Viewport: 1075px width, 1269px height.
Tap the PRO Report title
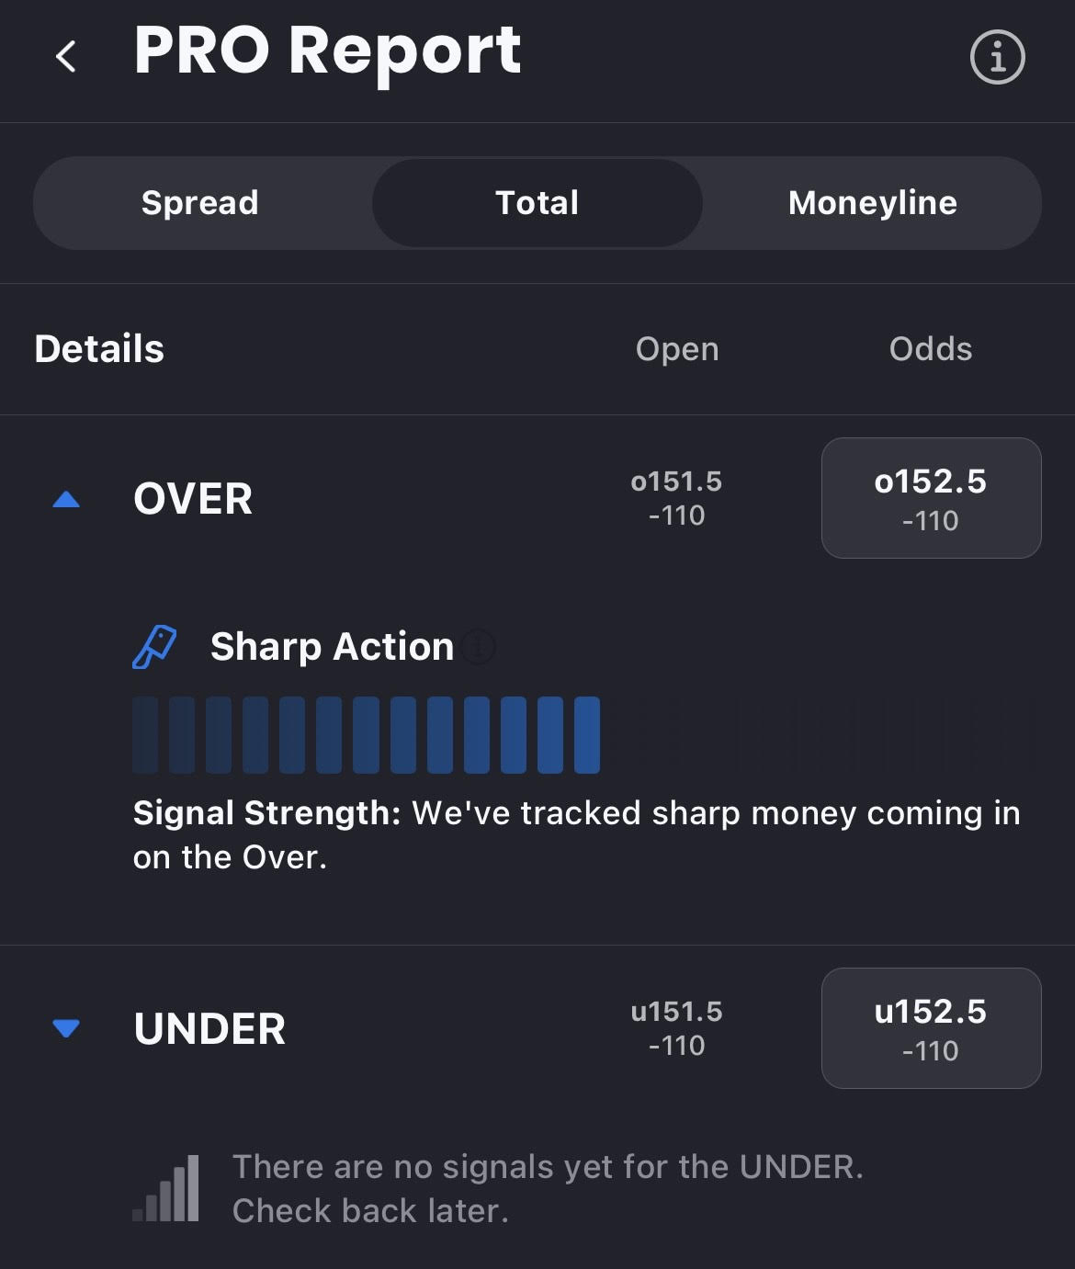(x=327, y=51)
